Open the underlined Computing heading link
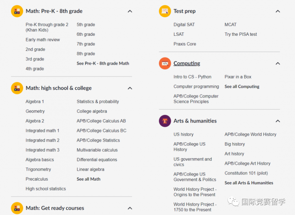The image size is (295, 215). 187,63
